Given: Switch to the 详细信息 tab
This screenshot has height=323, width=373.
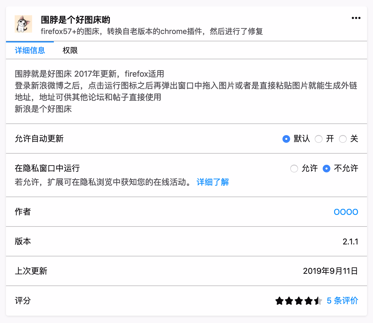Looking at the screenshot, I should 30,50.
